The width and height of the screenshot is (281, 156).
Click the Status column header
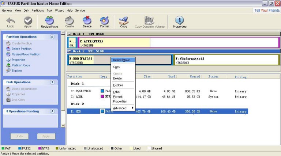pyautogui.click(x=214, y=77)
